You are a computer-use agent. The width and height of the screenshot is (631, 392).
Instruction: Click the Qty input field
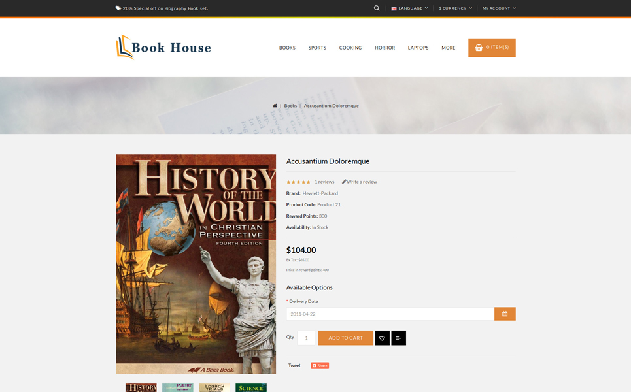[x=306, y=338]
